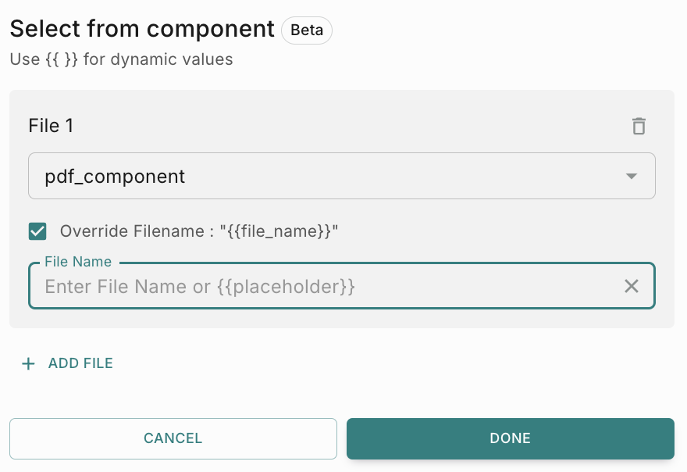Uncheck the Override Filename checkbox
The image size is (687, 472).
click(37, 231)
